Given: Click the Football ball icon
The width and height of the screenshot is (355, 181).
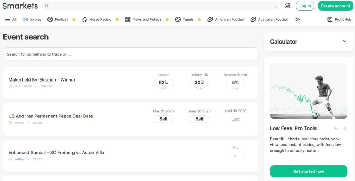Looking at the screenshot, I should click(50, 19).
